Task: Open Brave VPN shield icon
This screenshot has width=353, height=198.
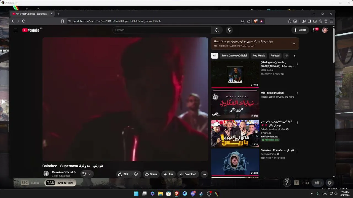Action: point(326,21)
